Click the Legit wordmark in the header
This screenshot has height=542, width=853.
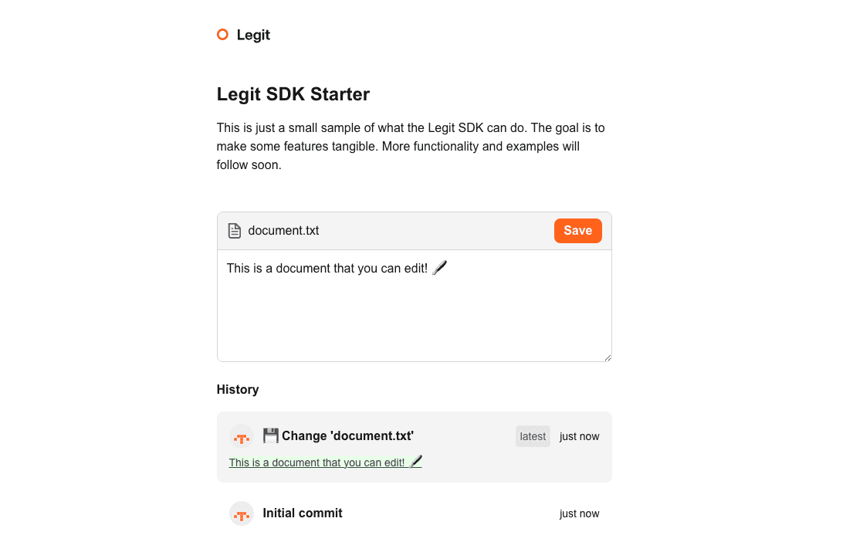tap(254, 35)
